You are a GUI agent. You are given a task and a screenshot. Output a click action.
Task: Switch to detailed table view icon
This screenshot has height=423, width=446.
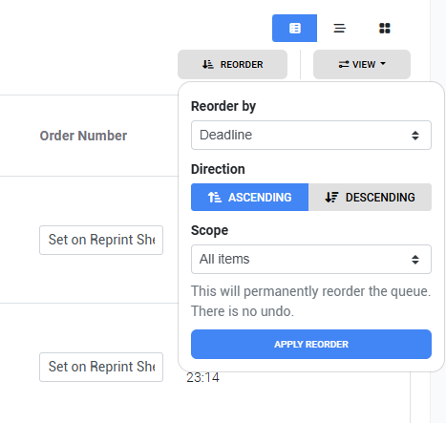point(294,28)
